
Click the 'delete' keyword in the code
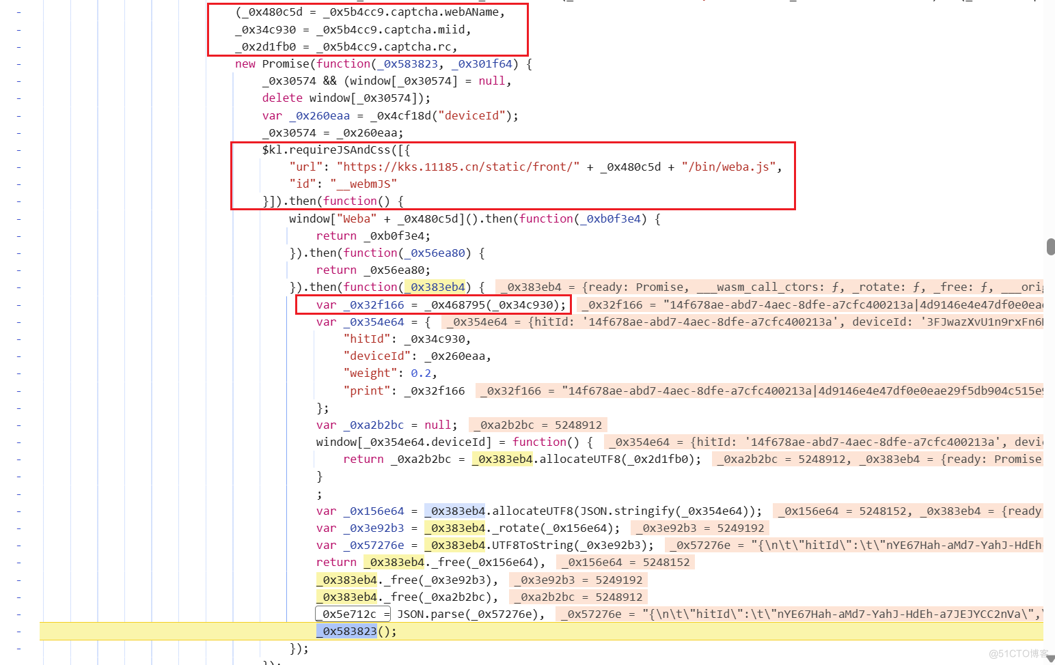tap(282, 98)
